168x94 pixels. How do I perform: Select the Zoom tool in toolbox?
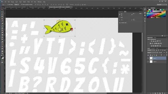2,53
